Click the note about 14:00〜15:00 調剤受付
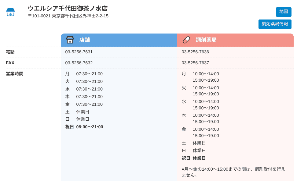This screenshot has width=308, height=181. click(x=233, y=172)
